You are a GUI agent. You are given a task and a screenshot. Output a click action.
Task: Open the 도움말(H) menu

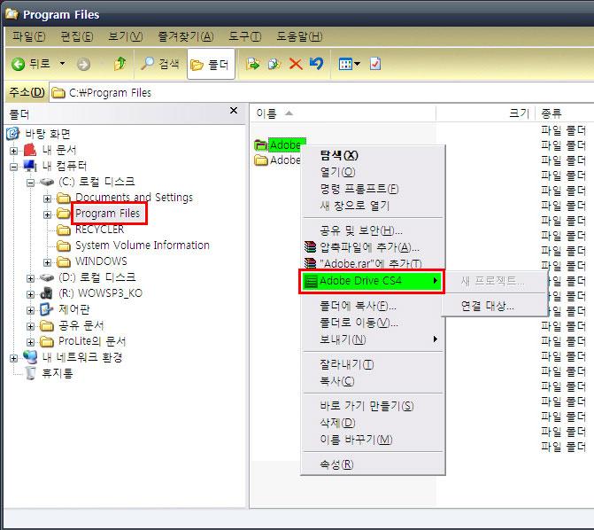click(x=299, y=36)
